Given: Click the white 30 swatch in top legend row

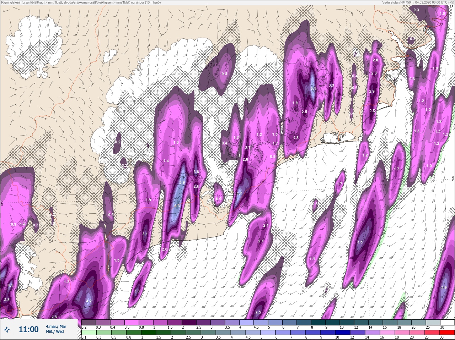Looking at the screenshot, I should coord(447,323).
